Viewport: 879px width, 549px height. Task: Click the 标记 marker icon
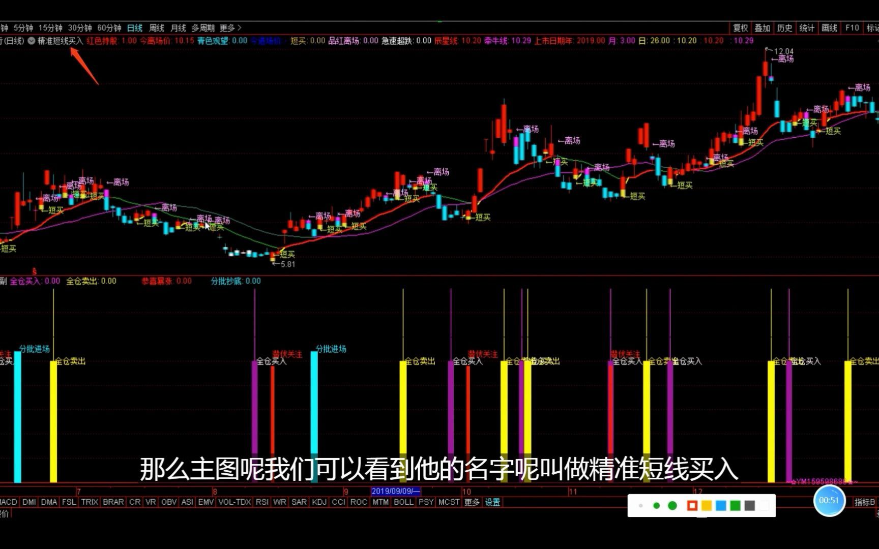873,28
